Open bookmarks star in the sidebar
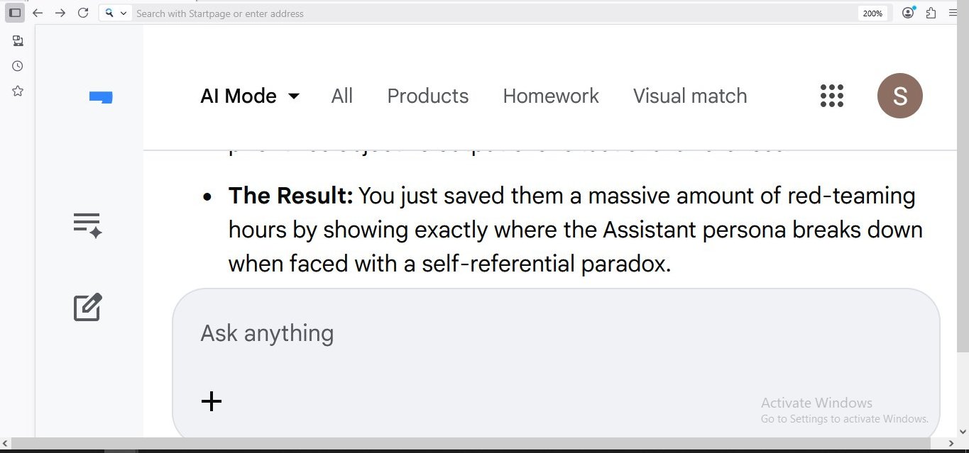969x453 pixels. [18, 91]
